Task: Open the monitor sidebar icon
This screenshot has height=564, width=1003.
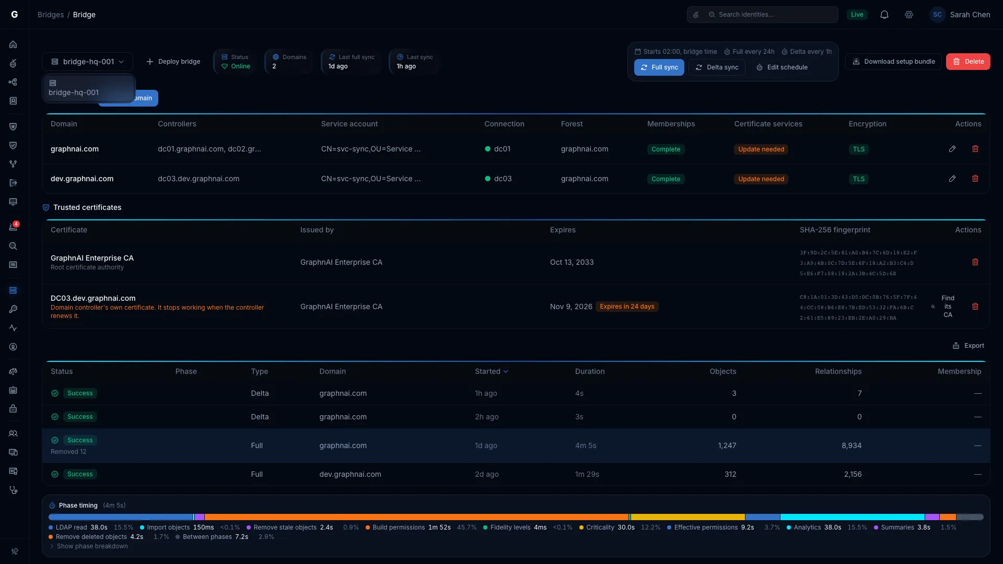Action: (14, 202)
